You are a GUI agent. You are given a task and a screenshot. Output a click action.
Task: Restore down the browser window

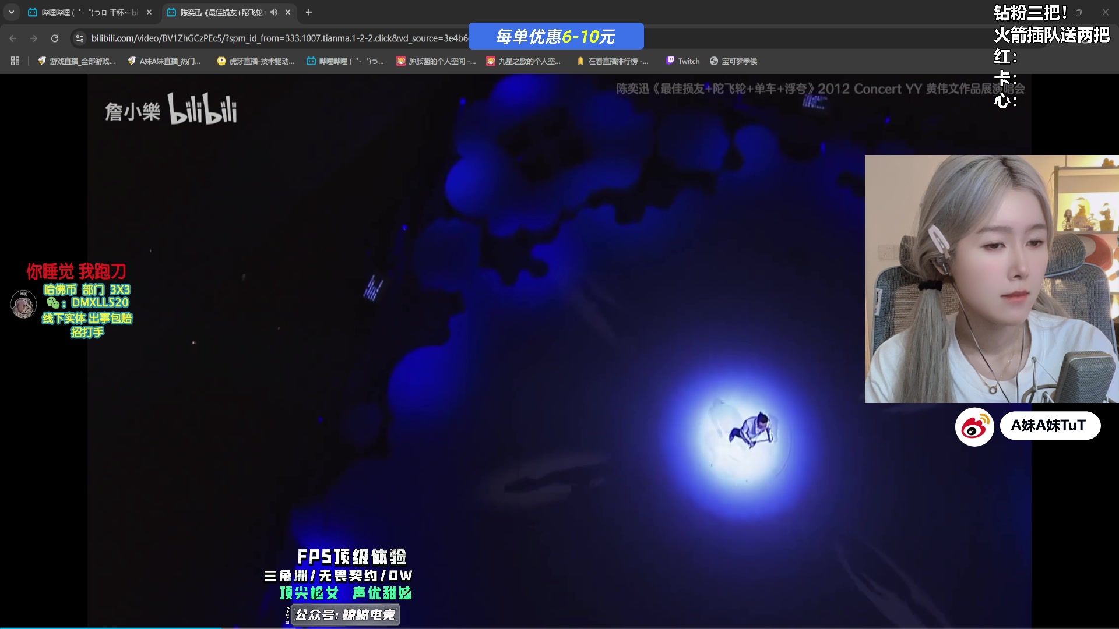click(1079, 12)
